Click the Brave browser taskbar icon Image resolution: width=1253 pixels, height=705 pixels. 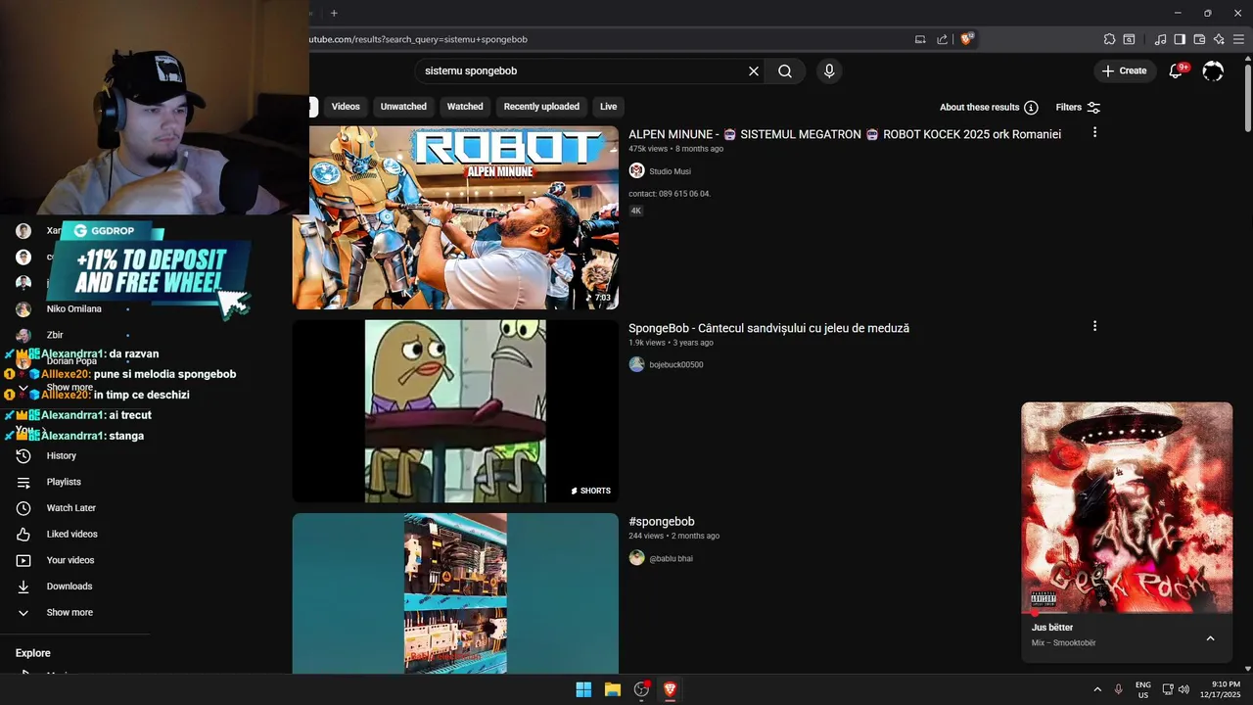click(x=670, y=689)
